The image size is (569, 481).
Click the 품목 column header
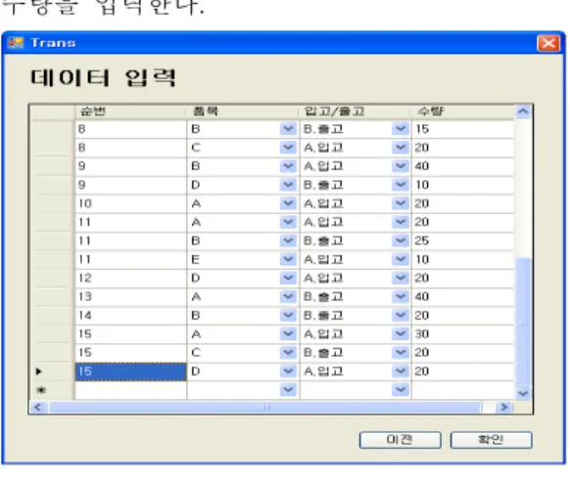[x=243, y=111]
